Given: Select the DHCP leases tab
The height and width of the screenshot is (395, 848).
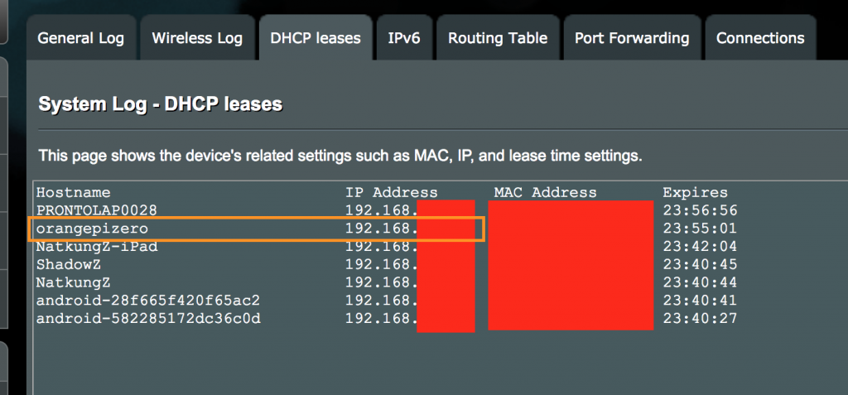Looking at the screenshot, I should point(316,38).
